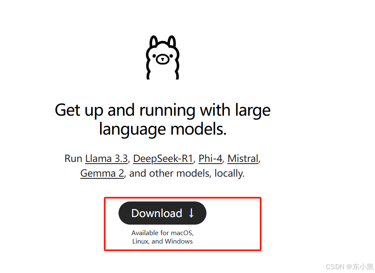
Task: Click the llama logo's nose
Action: coord(163,59)
